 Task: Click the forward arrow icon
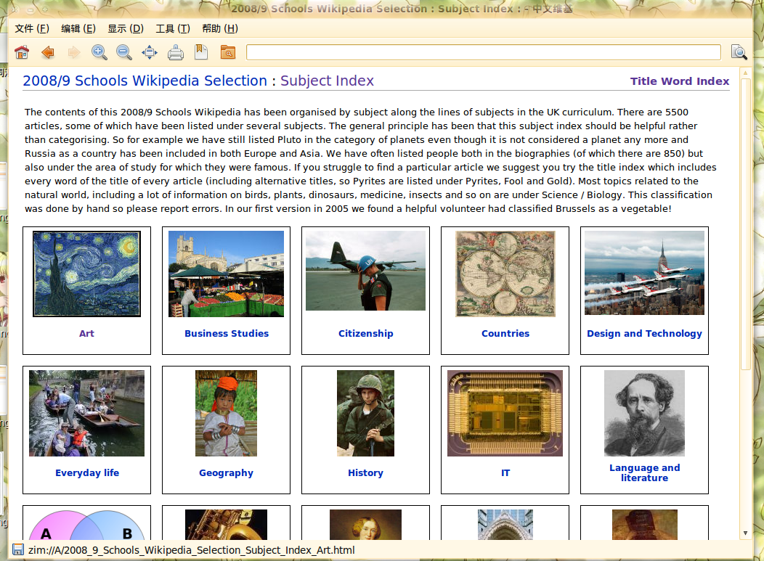(x=73, y=52)
